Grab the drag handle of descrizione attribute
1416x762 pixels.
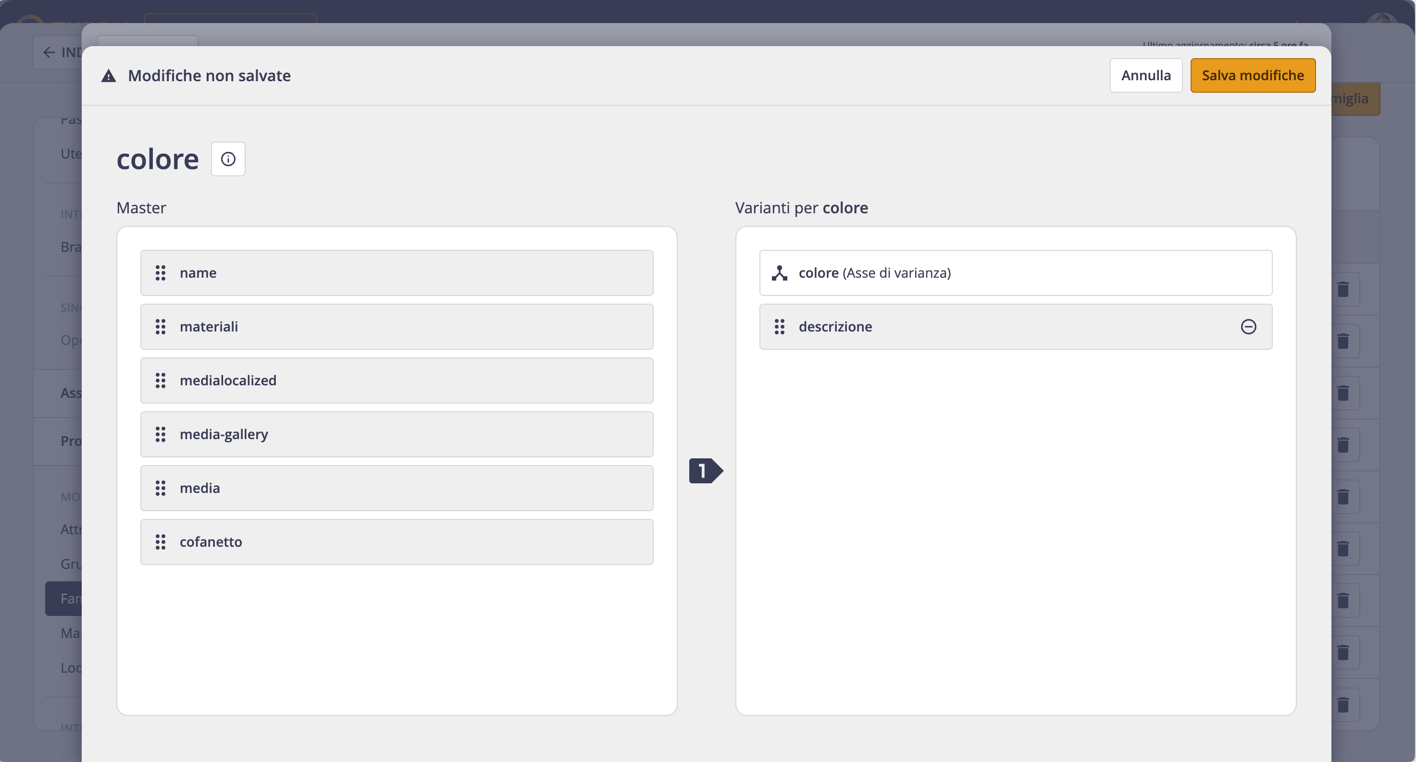(780, 327)
